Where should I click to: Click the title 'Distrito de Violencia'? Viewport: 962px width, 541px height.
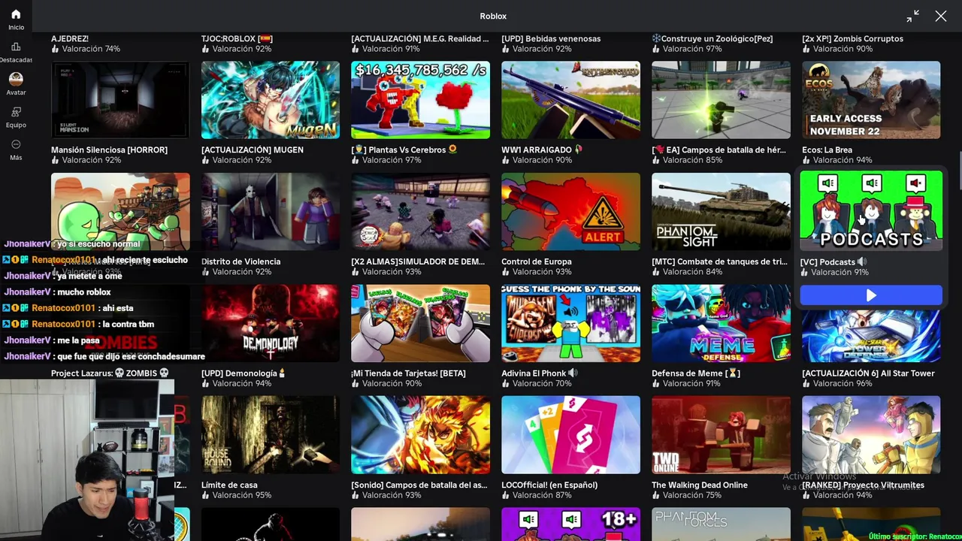tap(240, 261)
